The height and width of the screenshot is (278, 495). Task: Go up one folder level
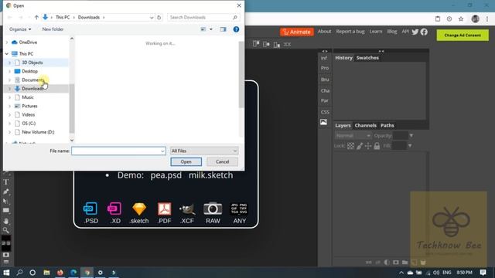36,17
